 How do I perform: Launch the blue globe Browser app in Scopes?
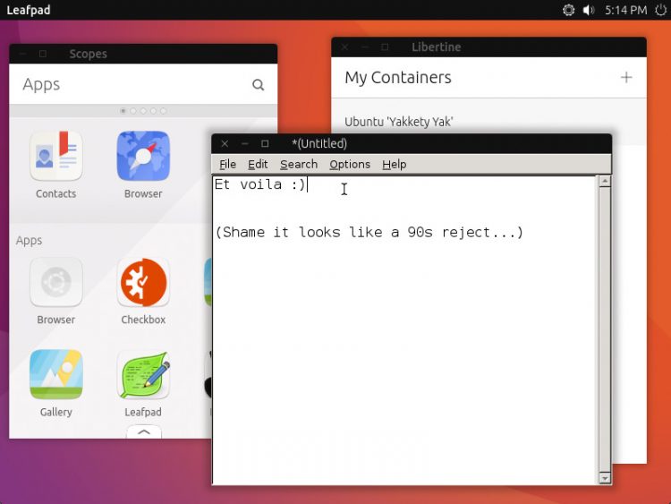[x=143, y=156]
